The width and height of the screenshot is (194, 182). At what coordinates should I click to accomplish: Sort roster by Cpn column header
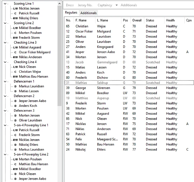pos(189,20)
